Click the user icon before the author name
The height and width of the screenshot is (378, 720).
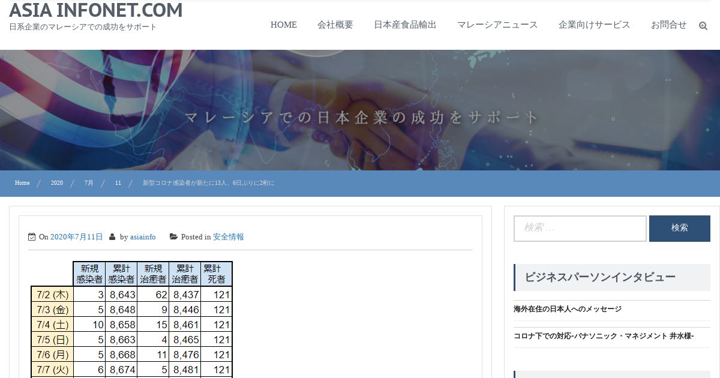112,237
